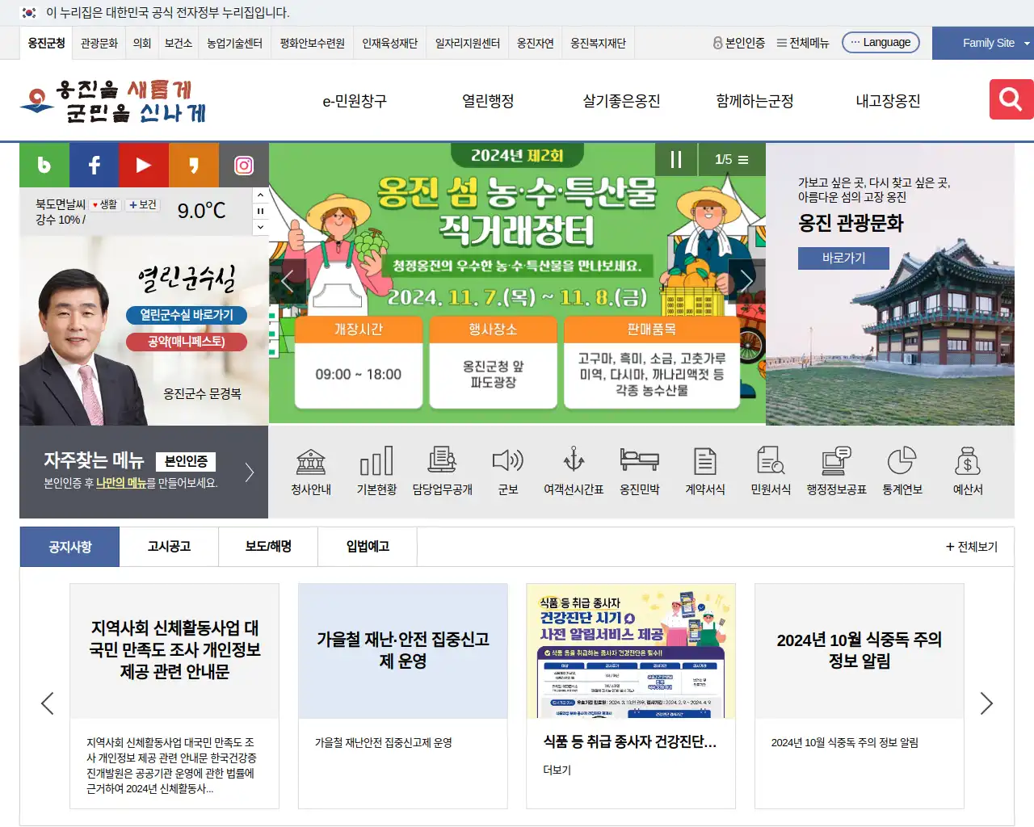This screenshot has height=827, width=1034.
Task: Click the 열린군수실 바로가기 button
Action: pyautogui.click(x=187, y=315)
